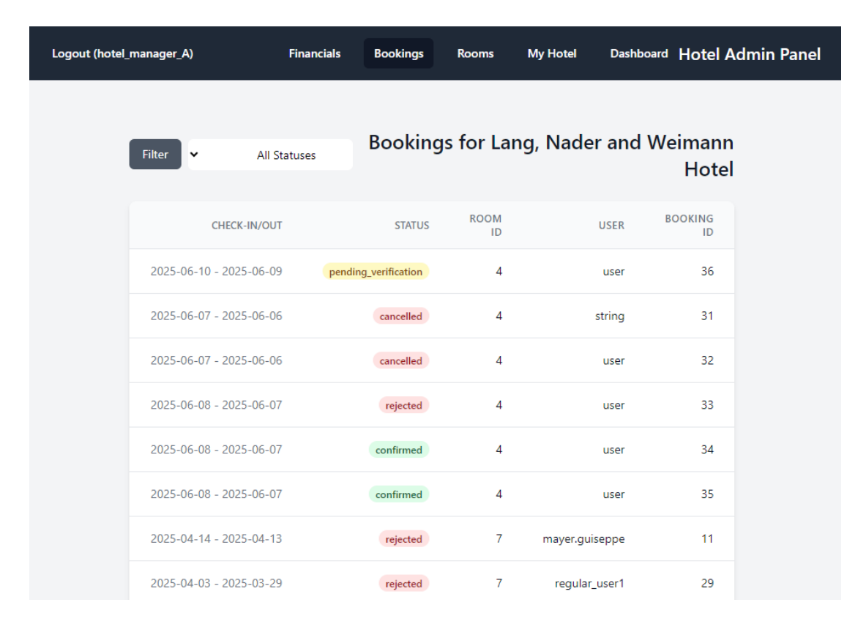
Task: Click the user mayer.guiseppe cell
Action: (583, 539)
